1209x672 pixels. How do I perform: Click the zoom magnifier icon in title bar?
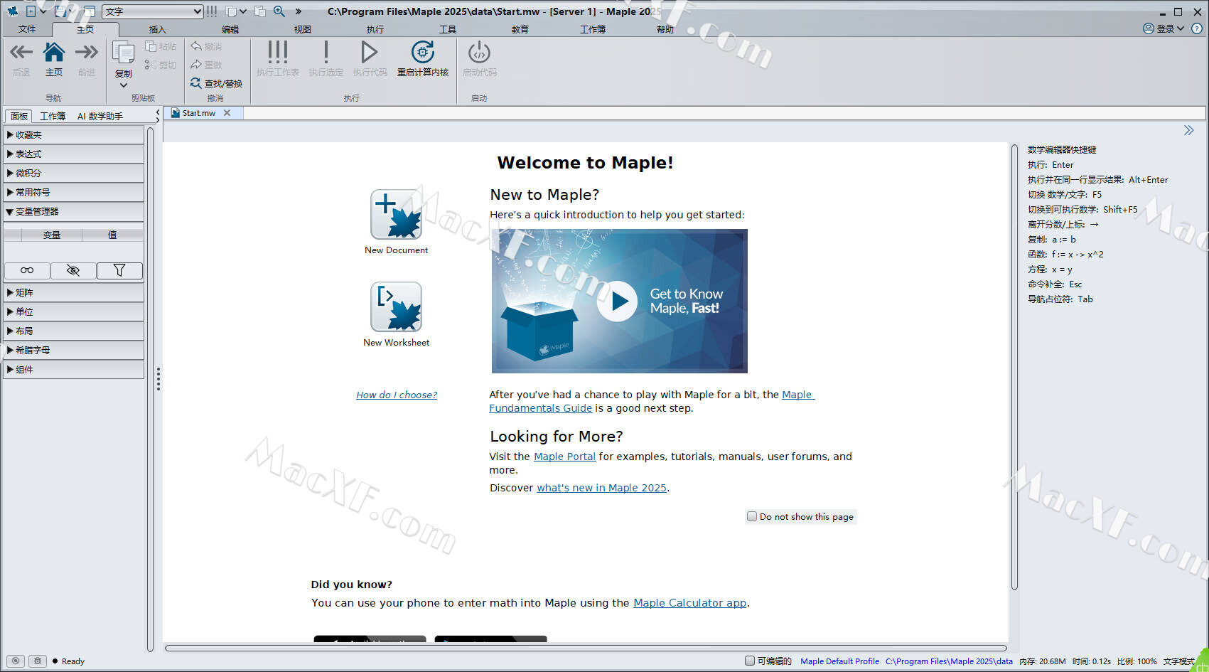click(279, 11)
